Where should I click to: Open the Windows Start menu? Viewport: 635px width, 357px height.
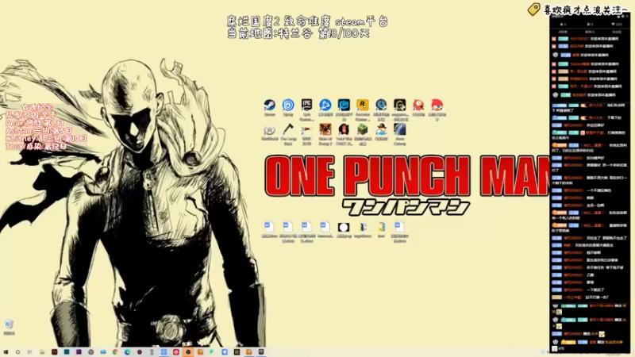pyautogui.click(x=6, y=352)
